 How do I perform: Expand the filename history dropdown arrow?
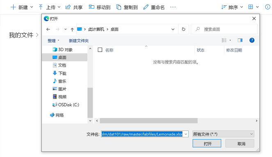point(186,134)
